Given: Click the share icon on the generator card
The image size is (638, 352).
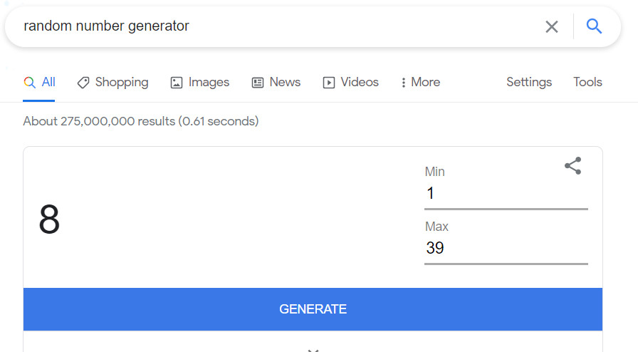Looking at the screenshot, I should click(x=573, y=166).
